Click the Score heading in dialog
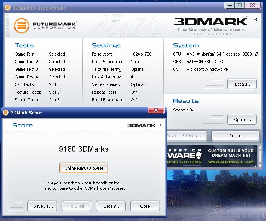Image resolution: width=266 pixels, height=221 pixels. [x=22, y=125]
